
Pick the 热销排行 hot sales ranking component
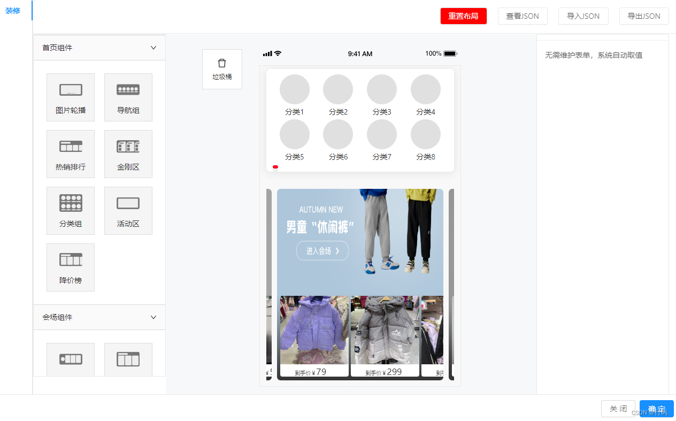point(71,154)
